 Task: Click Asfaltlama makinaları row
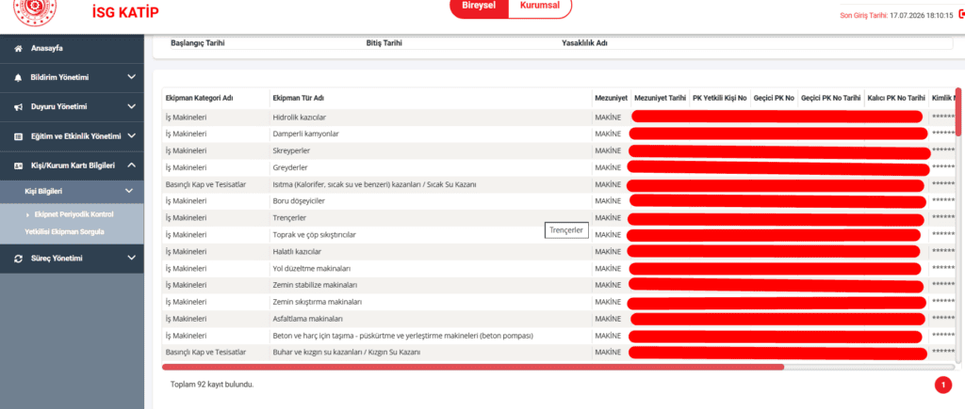click(x=559, y=319)
